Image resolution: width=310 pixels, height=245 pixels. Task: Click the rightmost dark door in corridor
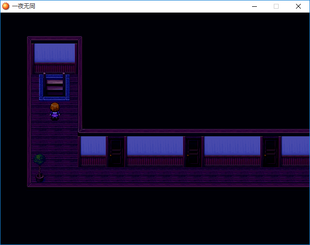pyautogui.click(x=271, y=152)
